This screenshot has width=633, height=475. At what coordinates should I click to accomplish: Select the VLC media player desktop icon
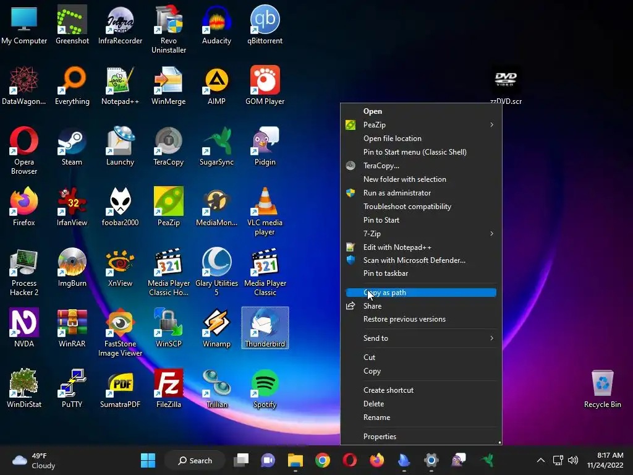[x=265, y=211]
